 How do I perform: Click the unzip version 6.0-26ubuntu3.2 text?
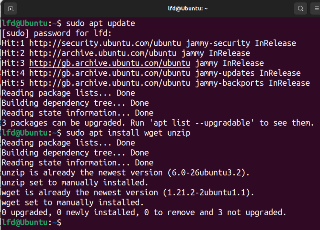(208, 173)
